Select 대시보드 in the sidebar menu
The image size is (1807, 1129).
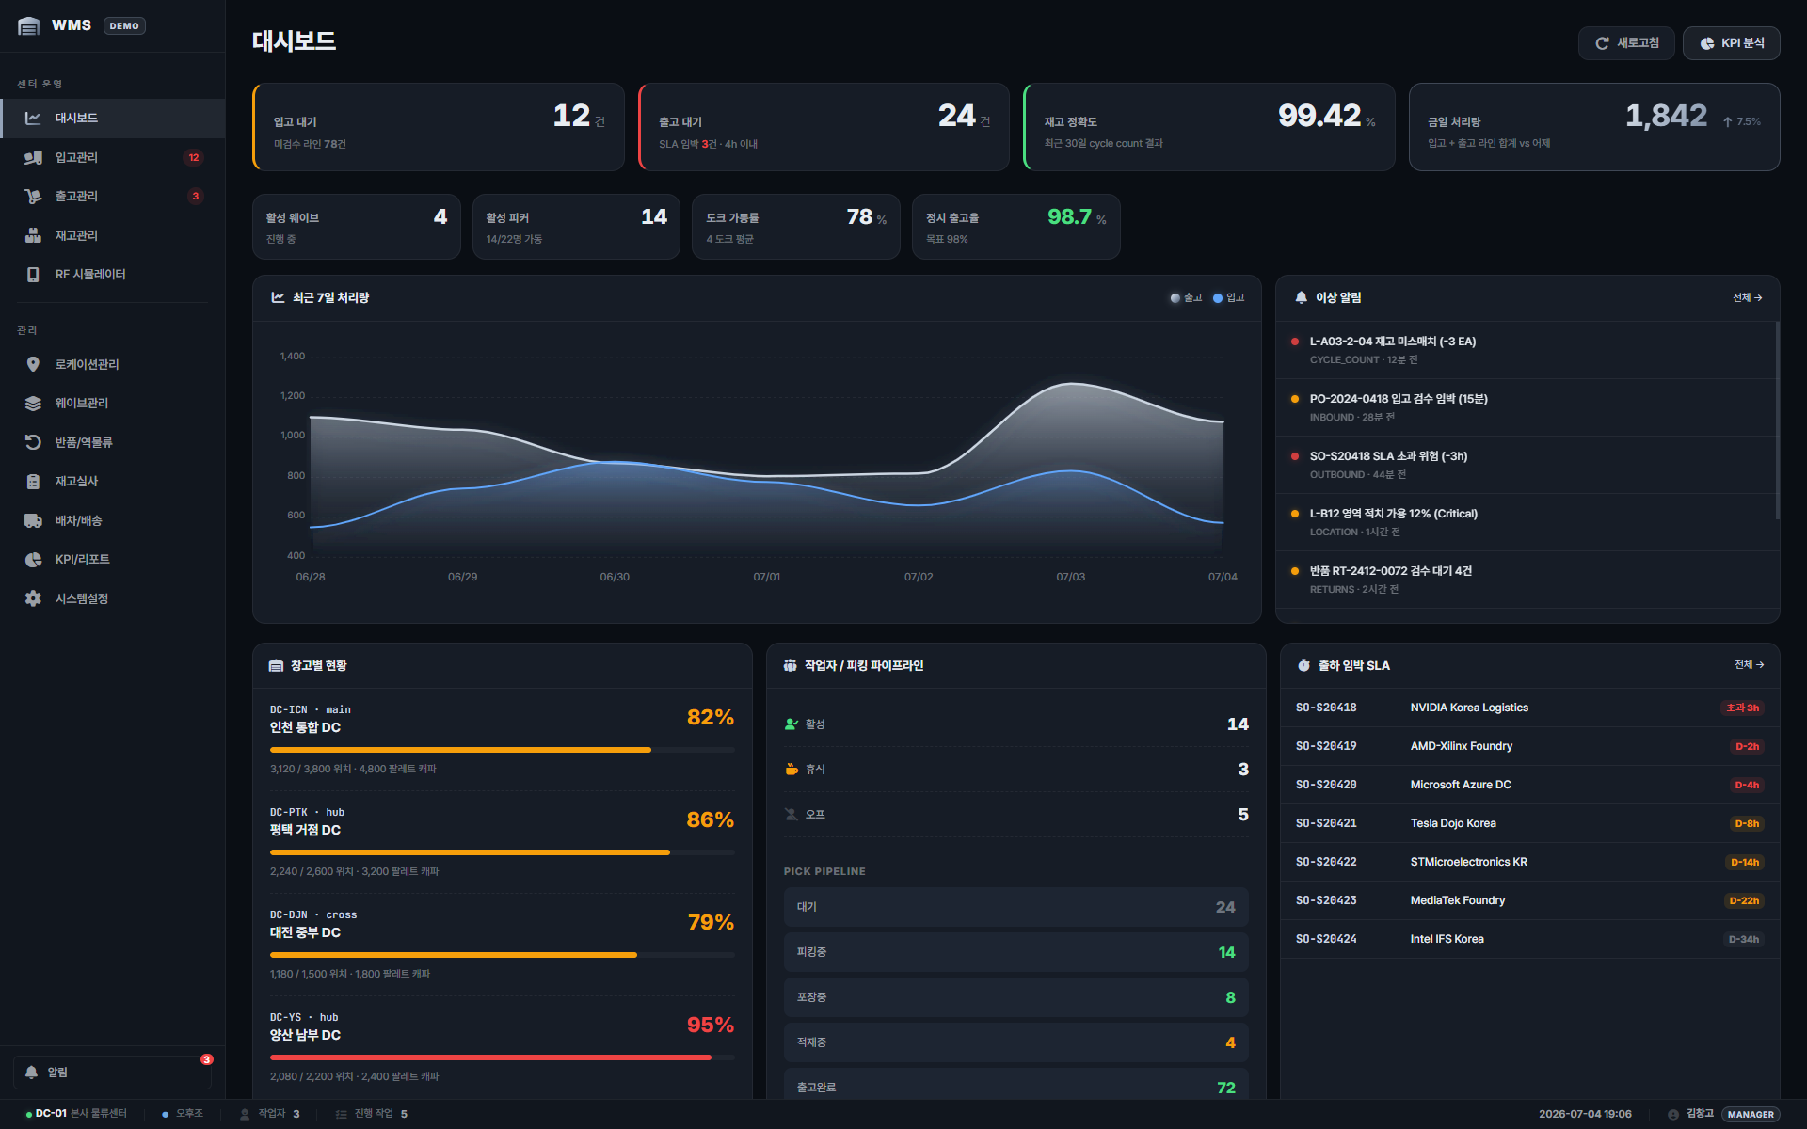[x=113, y=118]
